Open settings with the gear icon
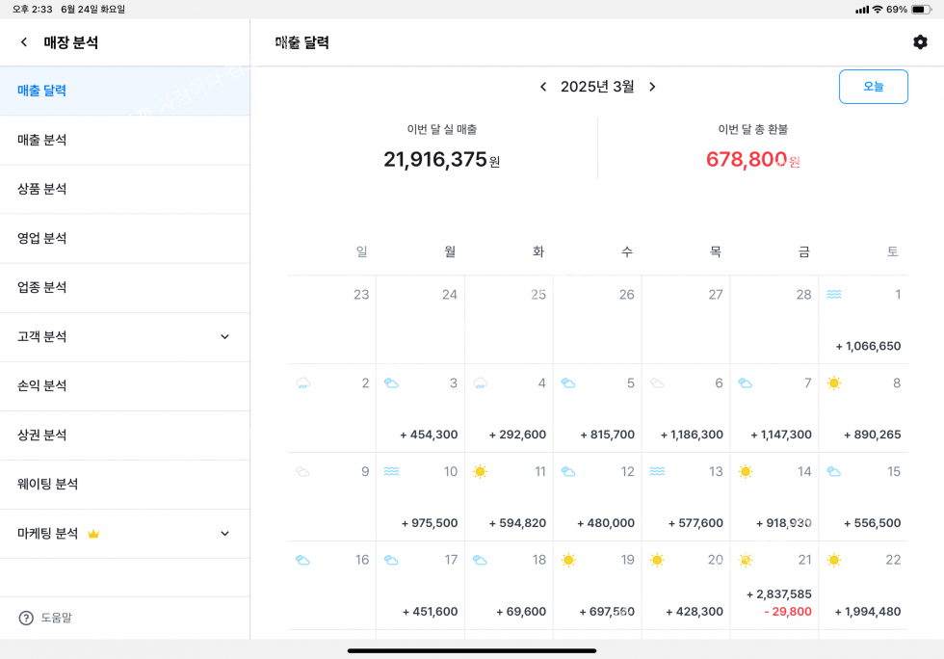 [x=920, y=42]
